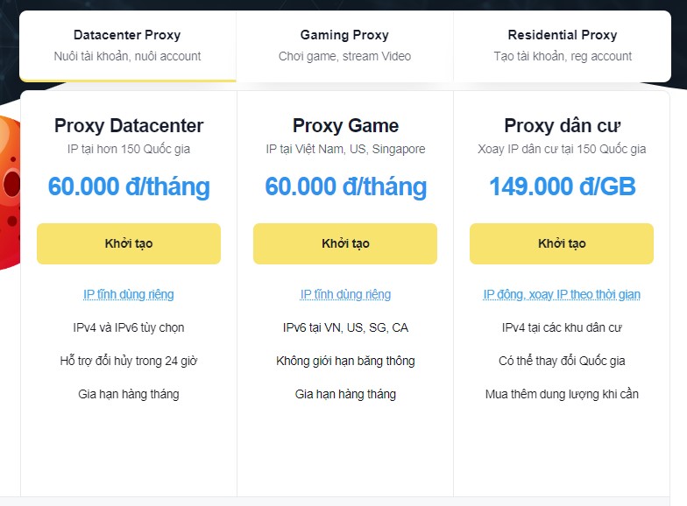The image size is (687, 506).
Task: Click Khởi tạo in Proxy Game card
Action: pos(345,243)
